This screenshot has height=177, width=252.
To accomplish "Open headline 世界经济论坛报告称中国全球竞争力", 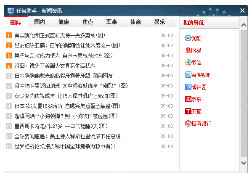I will (x=65, y=146).
